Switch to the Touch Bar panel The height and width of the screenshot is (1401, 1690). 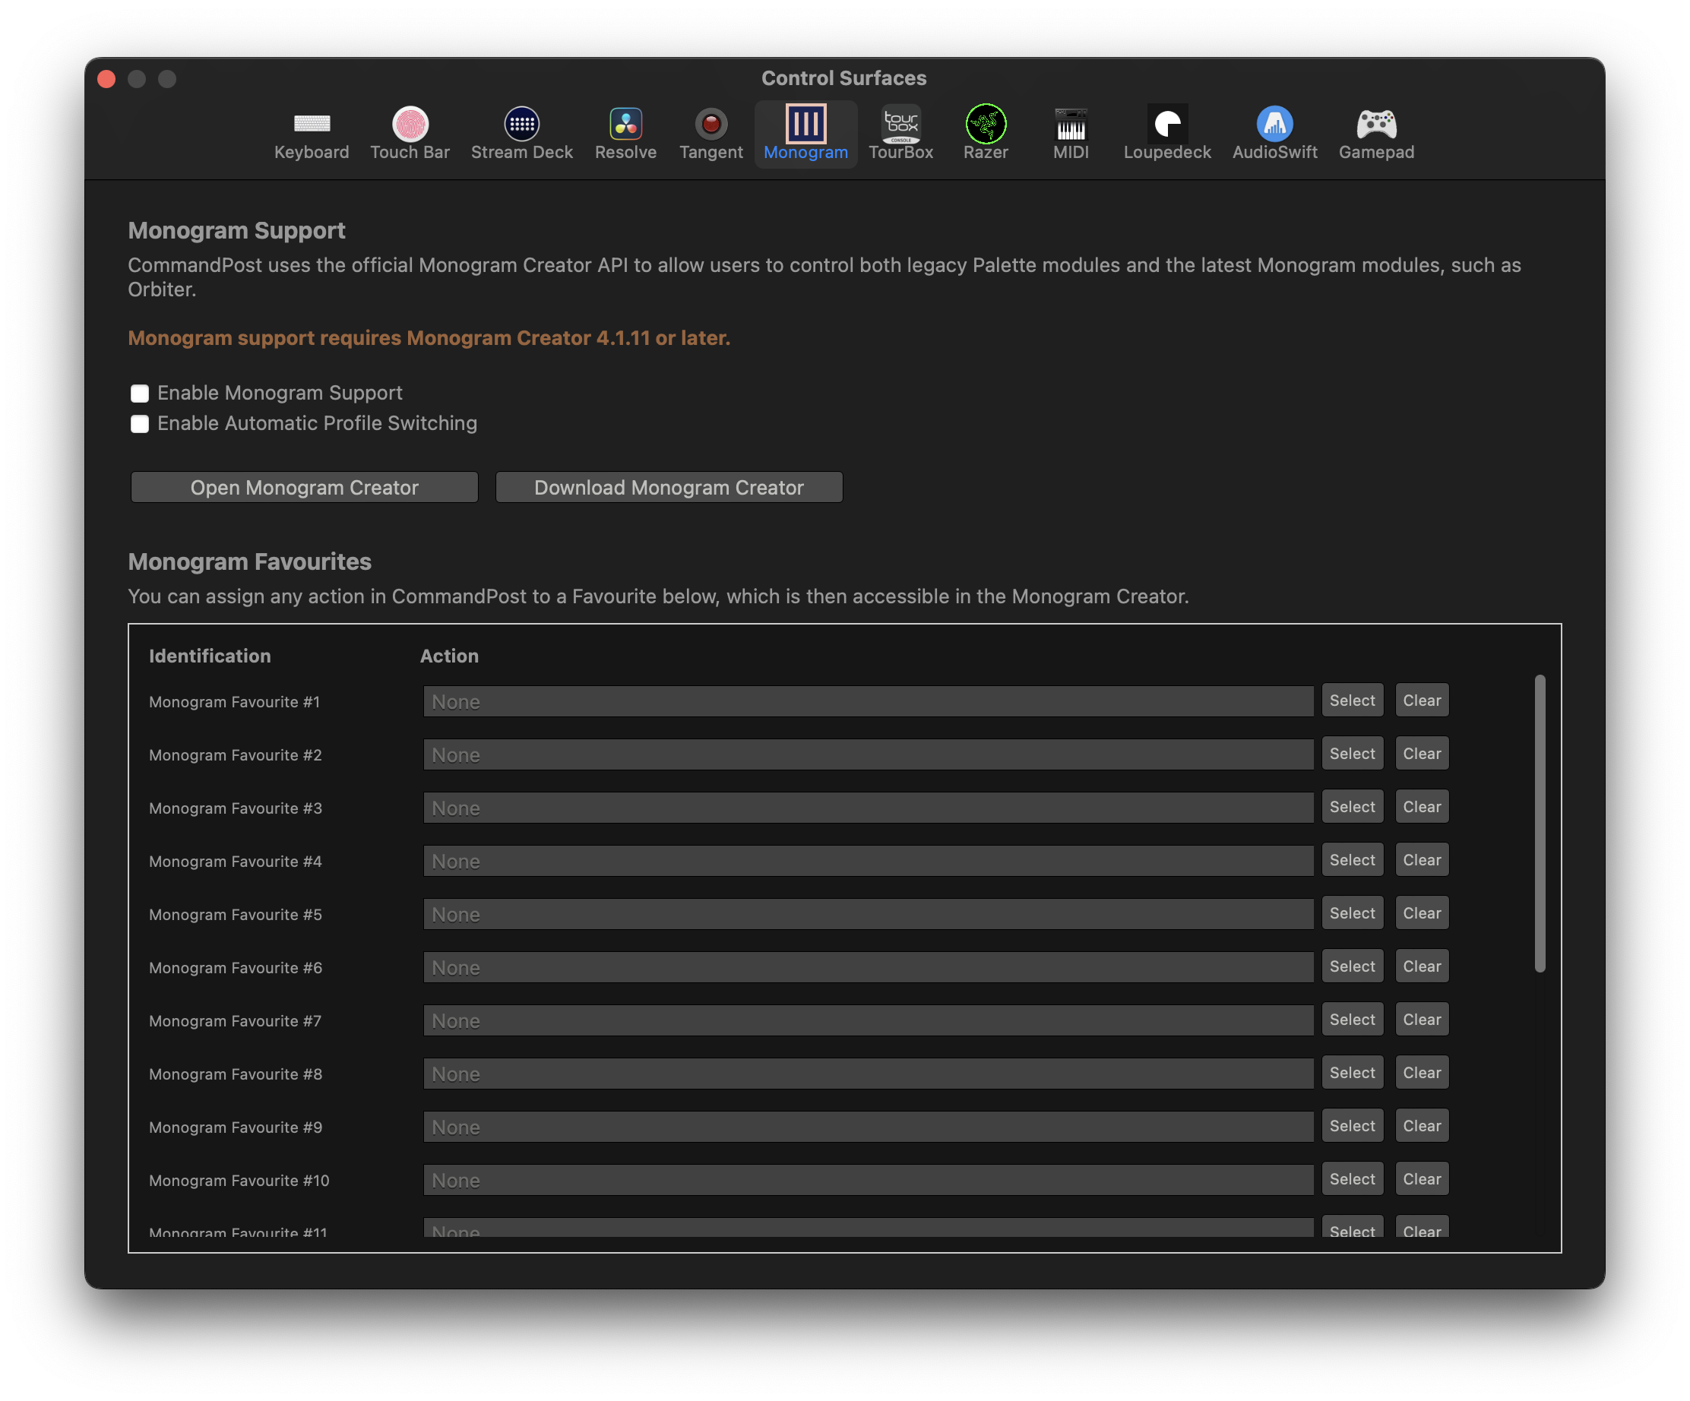pyautogui.click(x=410, y=134)
